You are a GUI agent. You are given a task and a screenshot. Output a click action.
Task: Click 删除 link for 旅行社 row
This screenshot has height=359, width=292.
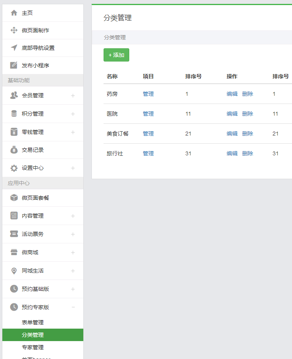[x=248, y=153]
